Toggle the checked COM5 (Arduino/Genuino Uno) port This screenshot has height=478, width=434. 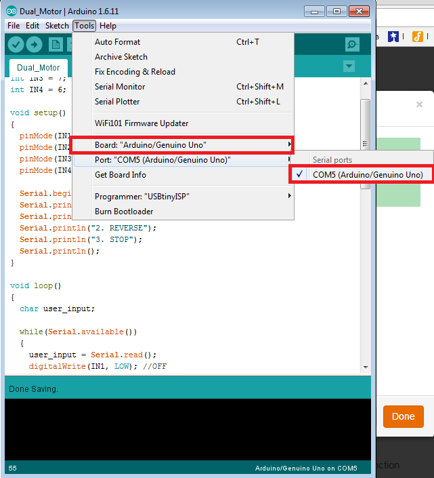(x=362, y=175)
